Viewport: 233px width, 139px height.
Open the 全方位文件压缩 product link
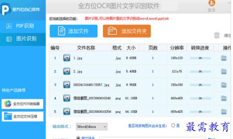tap(23, 116)
